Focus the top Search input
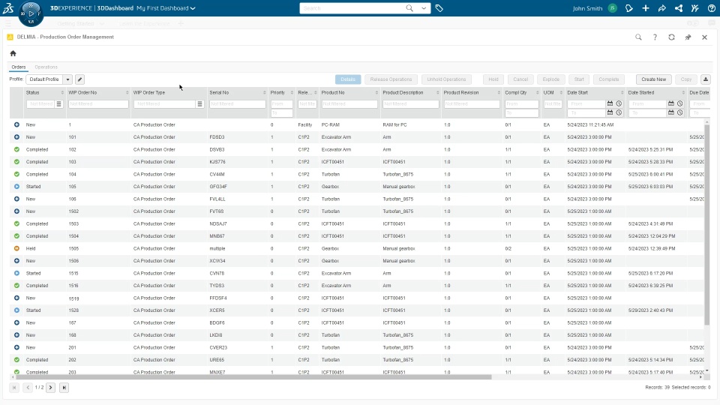Screen dimensions: 720x405 (352, 8)
